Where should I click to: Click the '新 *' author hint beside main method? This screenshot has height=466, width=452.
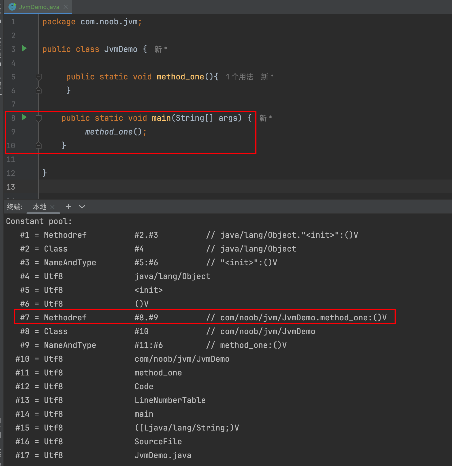(x=265, y=118)
